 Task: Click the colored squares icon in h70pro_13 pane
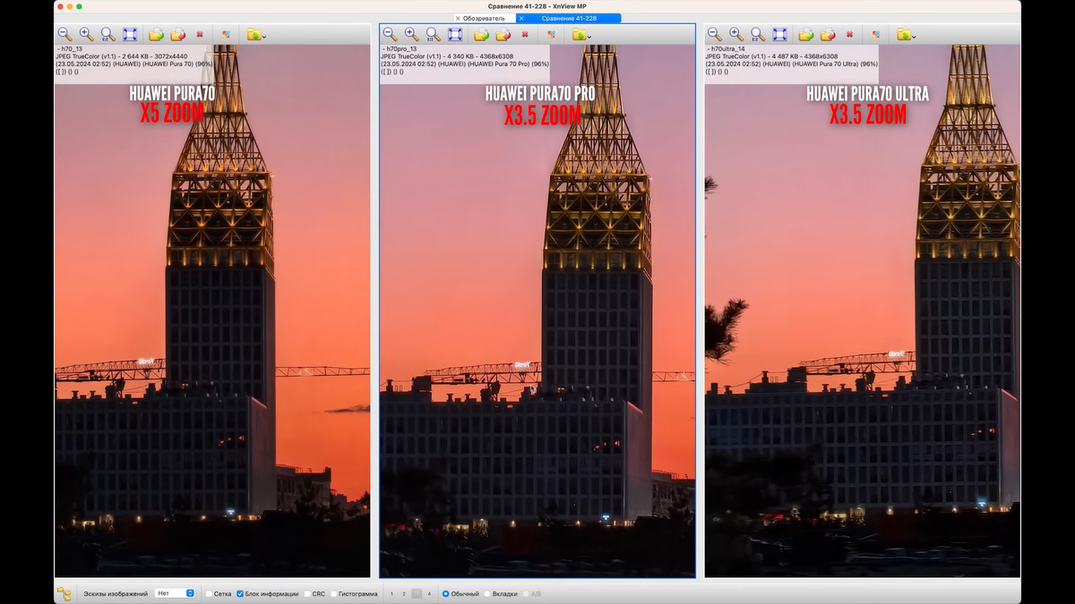551,34
